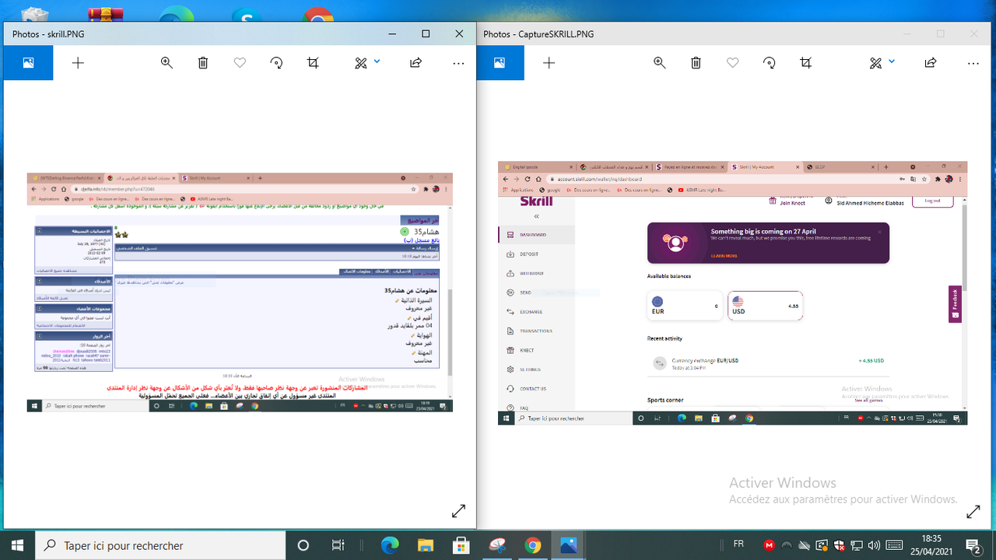The width and height of the screenshot is (996, 560).
Task: Open all photos view in CaptureSKRILL.PNG window
Action: click(x=500, y=63)
